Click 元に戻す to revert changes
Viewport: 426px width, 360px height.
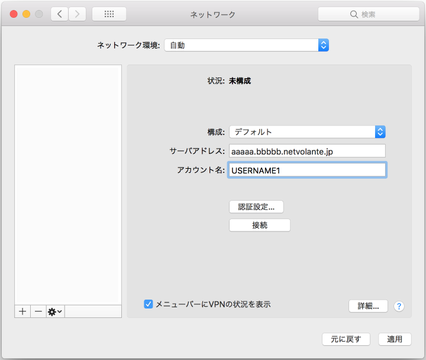(x=346, y=339)
